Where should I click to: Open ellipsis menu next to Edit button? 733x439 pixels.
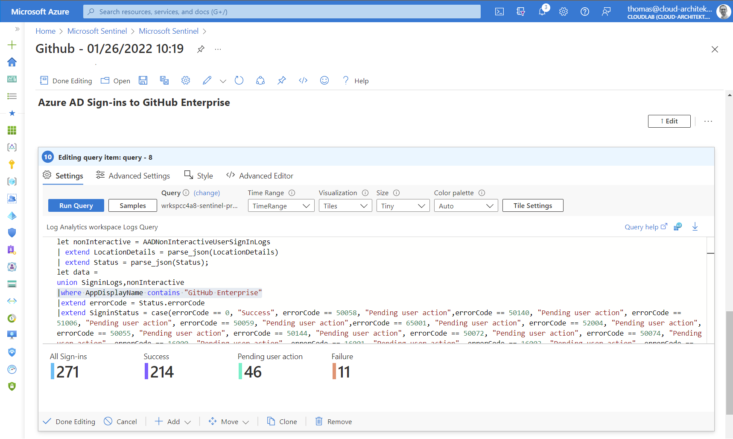(x=708, y=121)
